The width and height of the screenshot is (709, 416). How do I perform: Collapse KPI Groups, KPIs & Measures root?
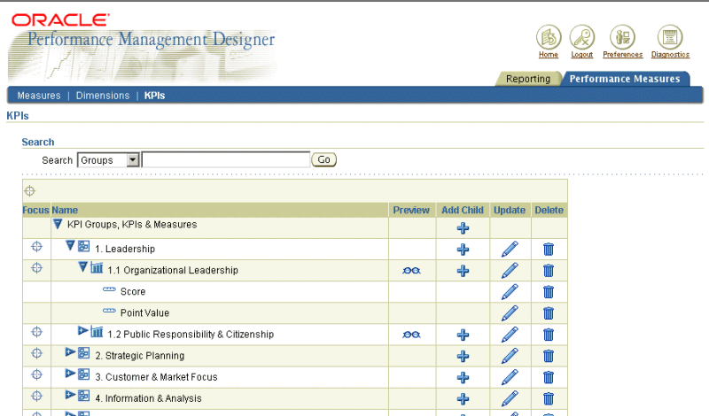(x=58, y=224)
